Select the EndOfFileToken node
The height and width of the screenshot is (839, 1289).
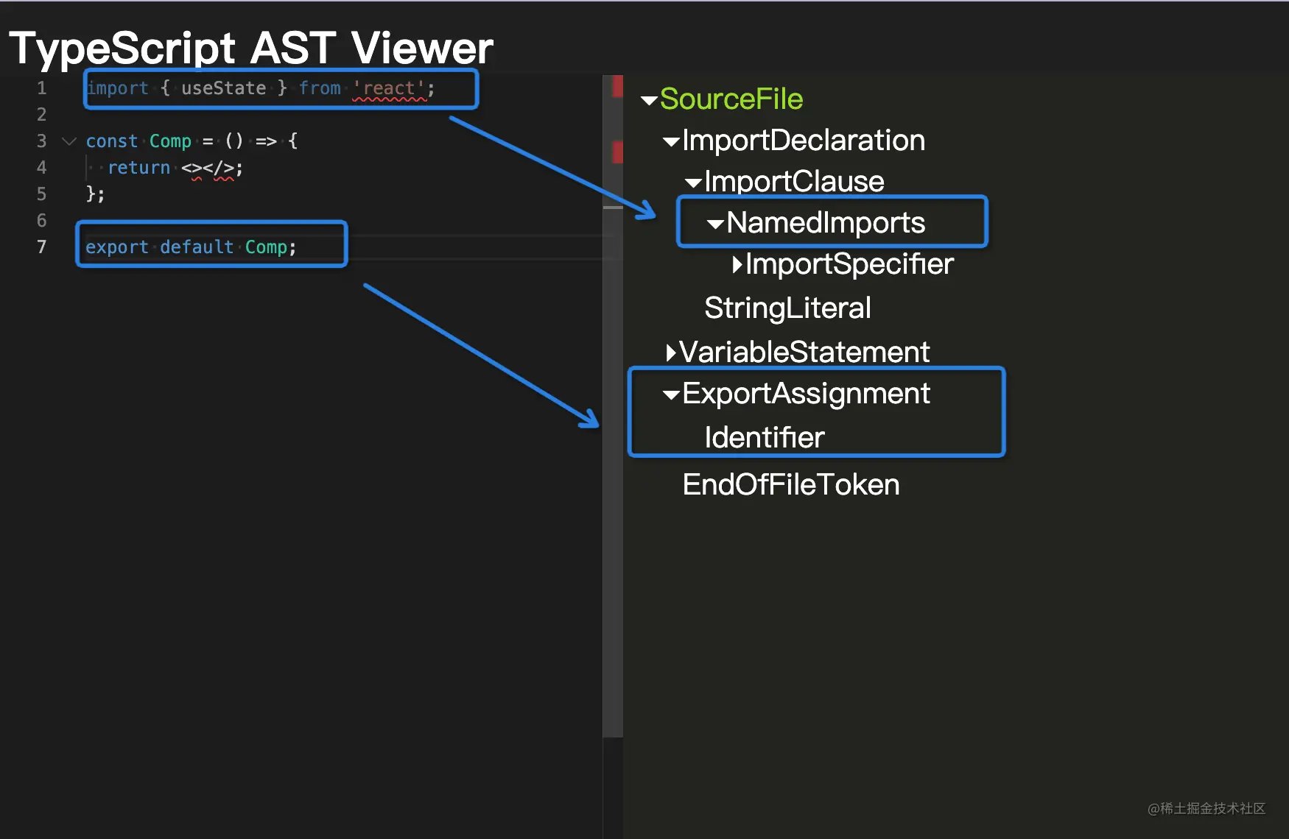[791, 485]
